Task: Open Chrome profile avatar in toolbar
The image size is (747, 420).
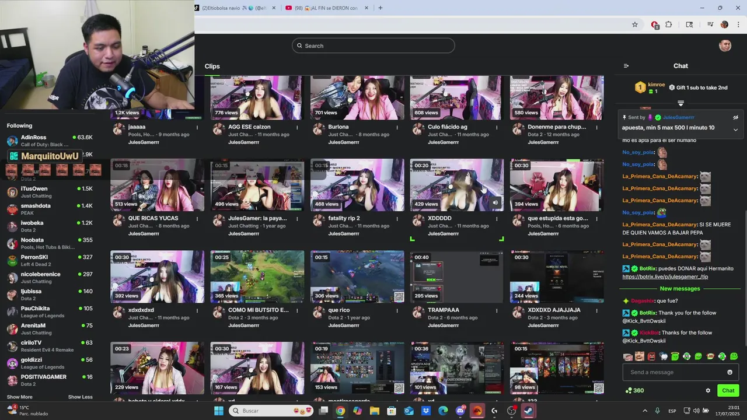Action: tap(724, 24)
